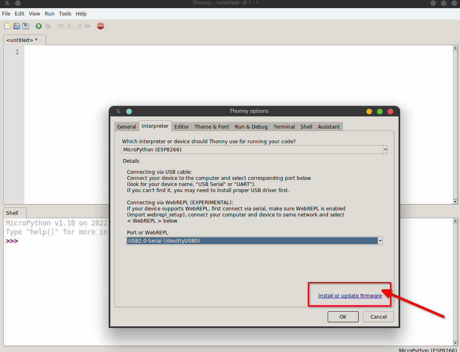
Task: Click line number 1 in the editor gutter
Action: click(18, 52)
